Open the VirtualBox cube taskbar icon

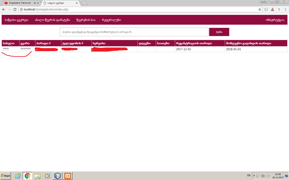tap(58, 176)
